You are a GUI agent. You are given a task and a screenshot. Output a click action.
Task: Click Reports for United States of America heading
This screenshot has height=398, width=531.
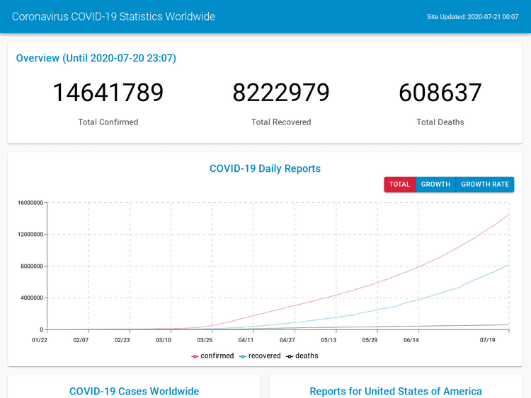click(x=396, y=391)
